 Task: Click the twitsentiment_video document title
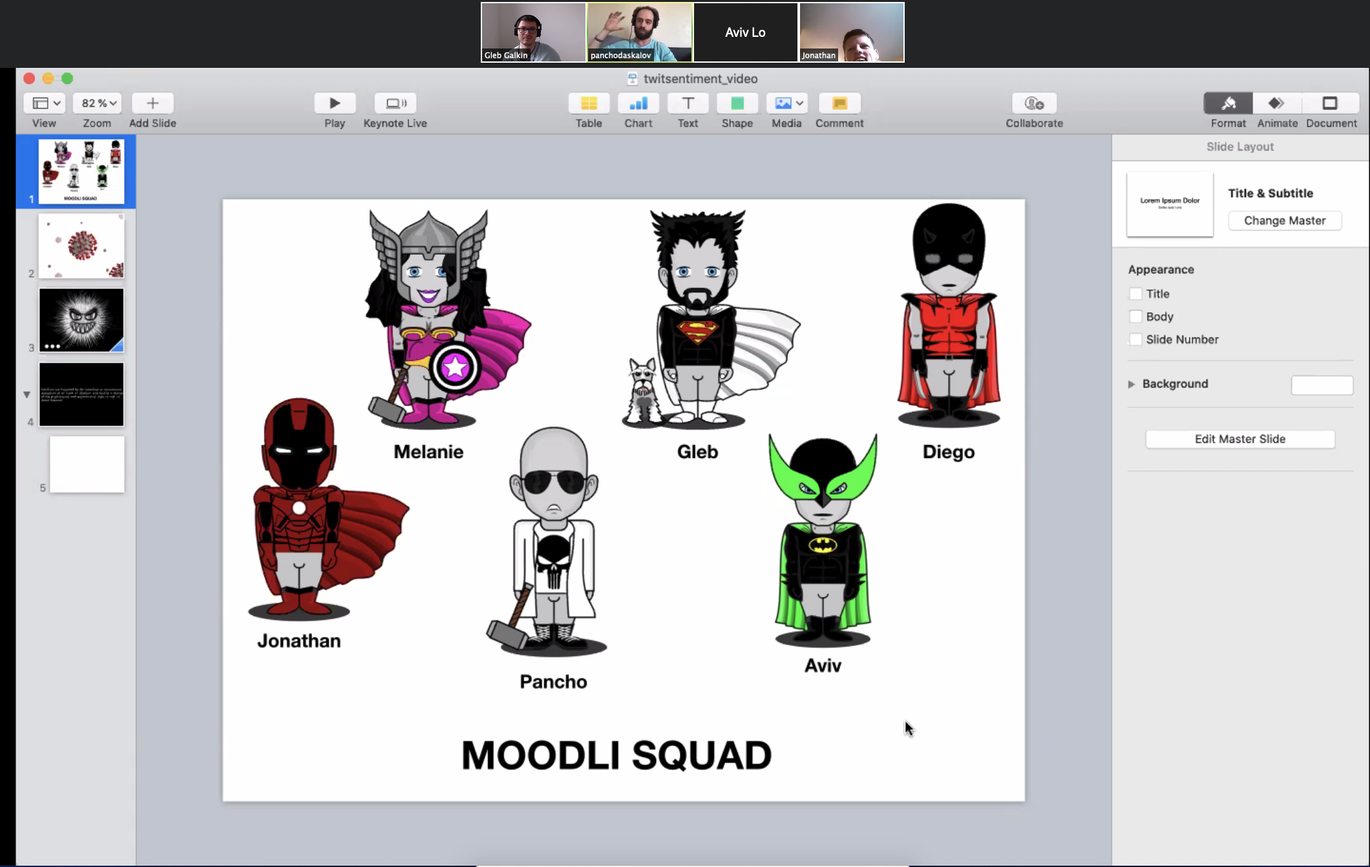700,79
